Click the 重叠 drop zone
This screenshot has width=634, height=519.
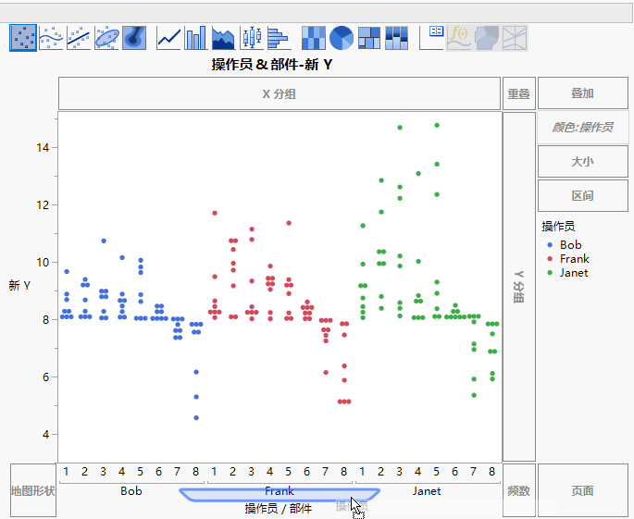pos(518,93)
